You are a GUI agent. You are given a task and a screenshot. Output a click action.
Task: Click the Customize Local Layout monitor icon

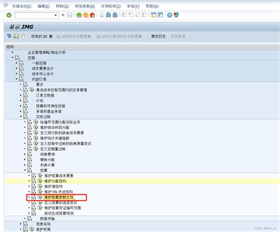[176, 15]
